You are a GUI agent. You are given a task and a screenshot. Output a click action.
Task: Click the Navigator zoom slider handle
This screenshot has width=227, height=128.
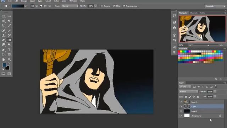[x=208, y=45]
